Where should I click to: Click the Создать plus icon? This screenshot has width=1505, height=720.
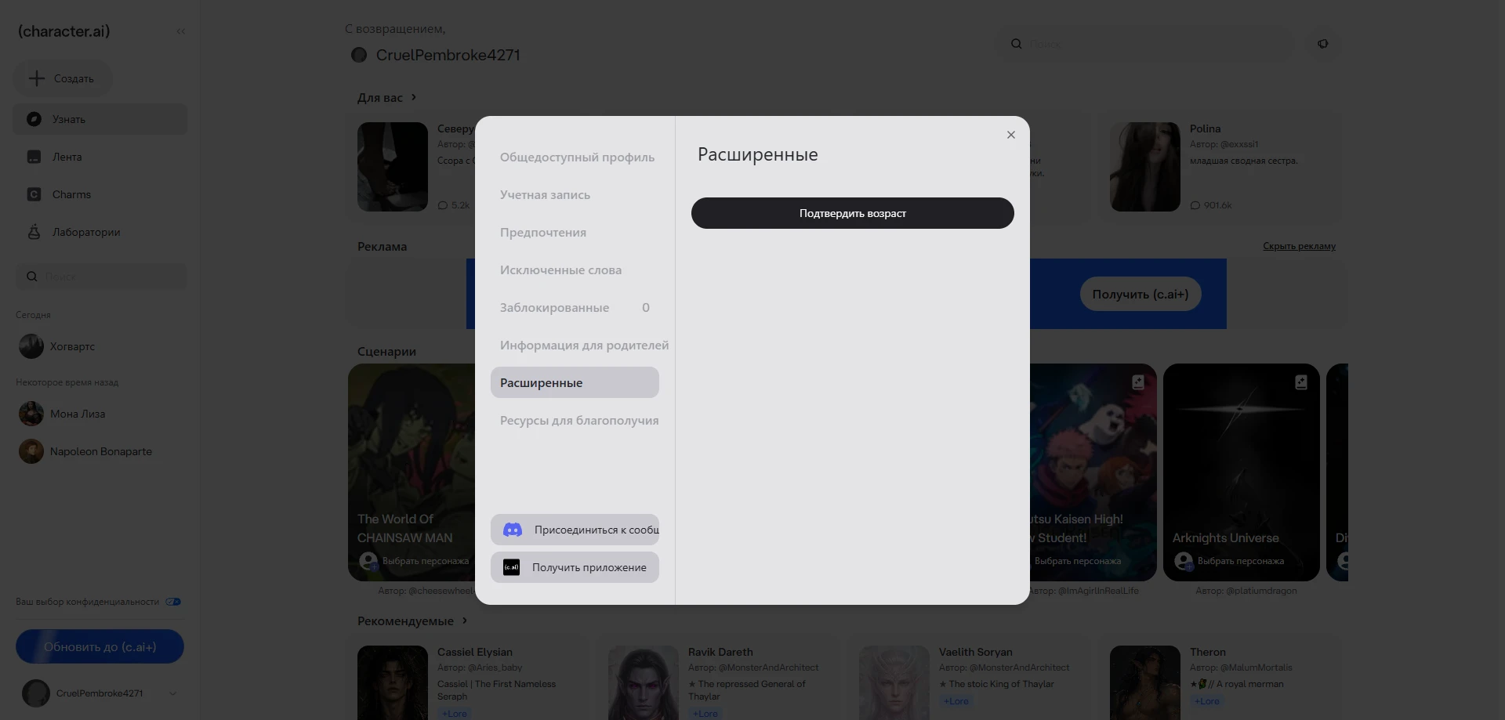[x=37, y=78]
